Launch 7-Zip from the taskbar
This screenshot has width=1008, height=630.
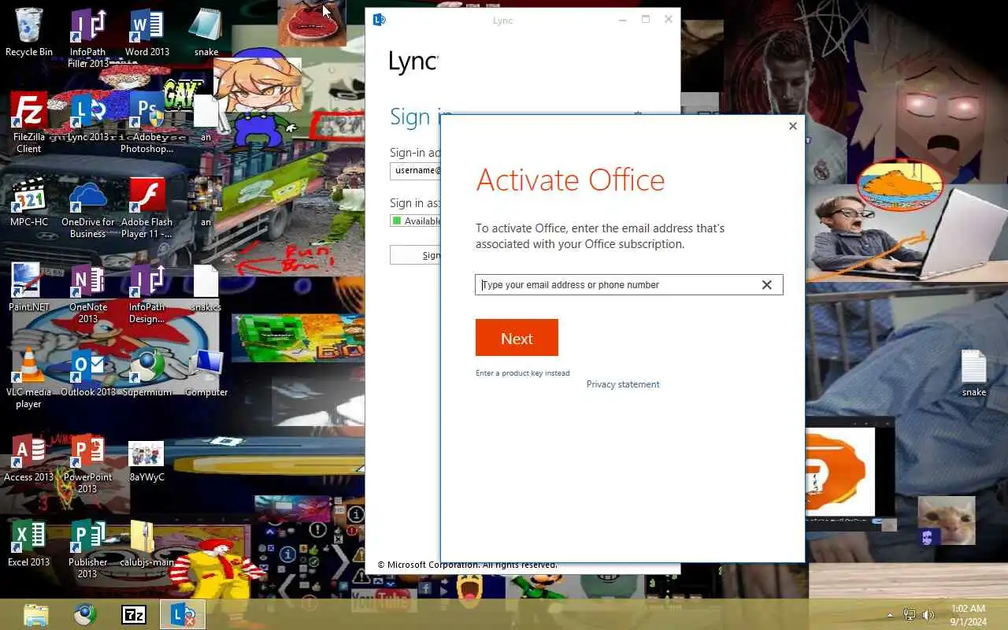(134, 615)
